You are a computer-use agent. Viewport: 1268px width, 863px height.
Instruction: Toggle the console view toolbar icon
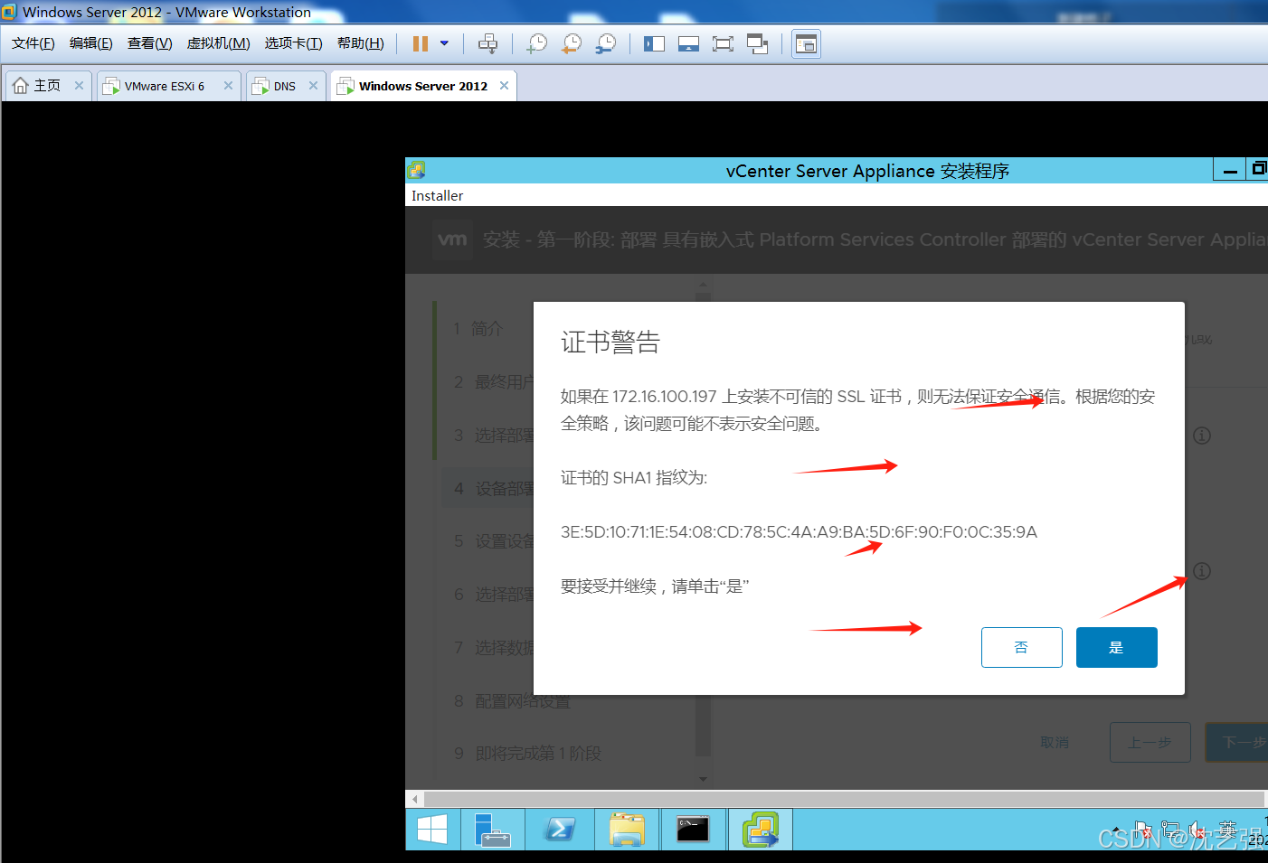(x=806, y=43)
